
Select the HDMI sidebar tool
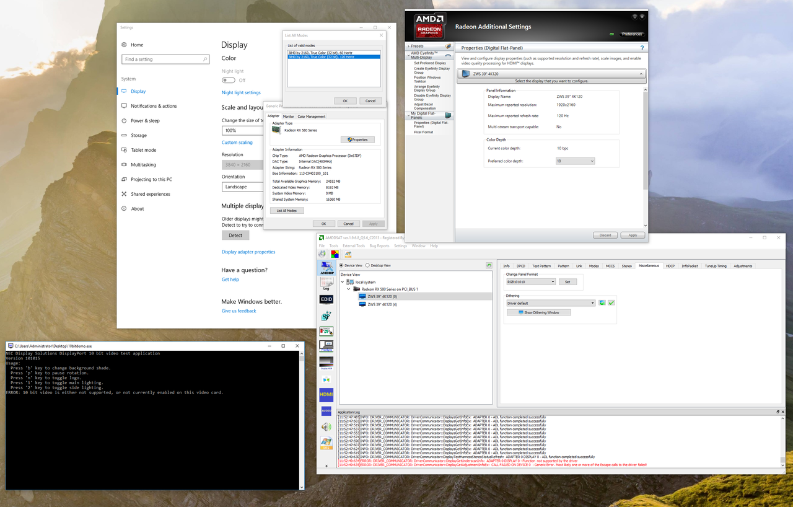(x=326, y=394)
